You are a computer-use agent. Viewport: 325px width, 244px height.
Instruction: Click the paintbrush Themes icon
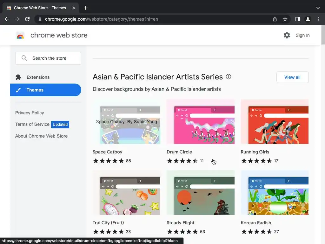(x=18, y=90)
